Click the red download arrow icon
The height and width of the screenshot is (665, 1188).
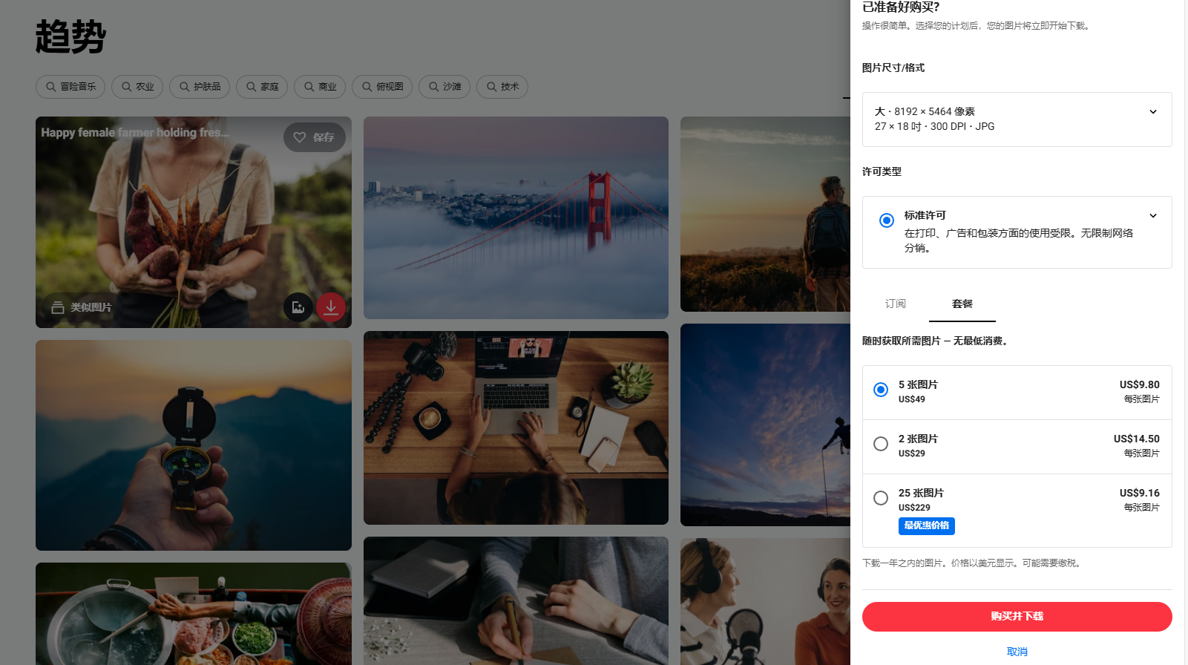[331, 307]
